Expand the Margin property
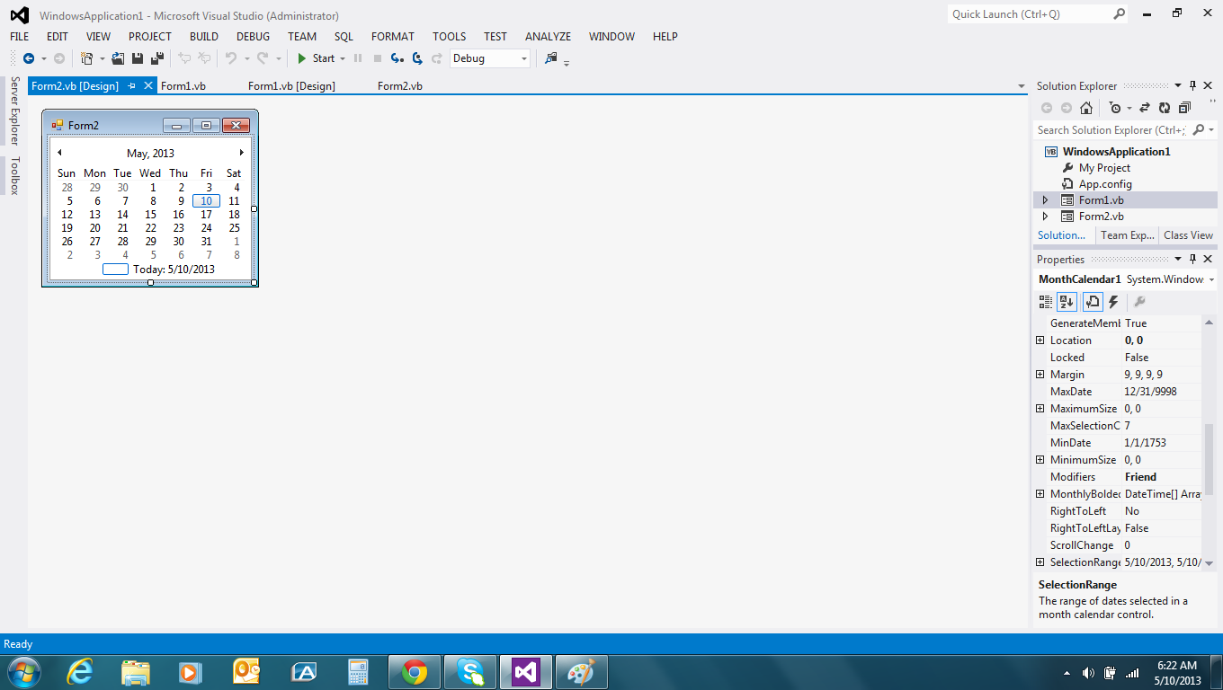The height and width of the screenshot is (690, 1223). (1040, 375)
